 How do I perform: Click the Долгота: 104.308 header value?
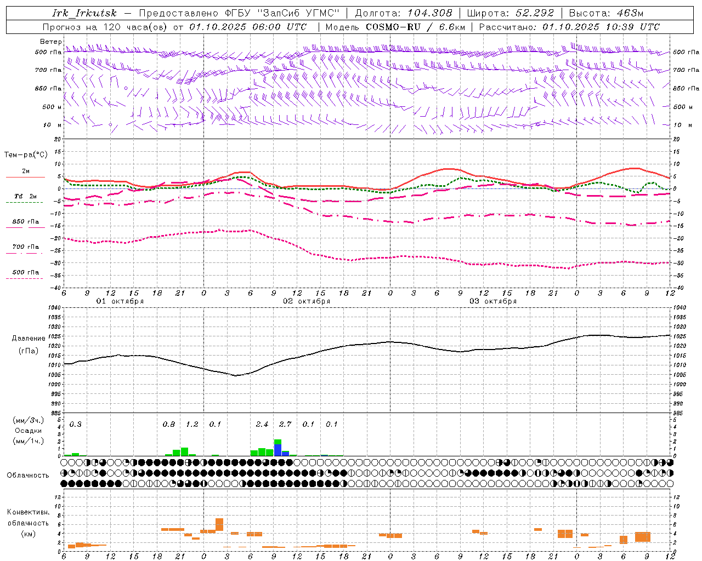[404, 13]
